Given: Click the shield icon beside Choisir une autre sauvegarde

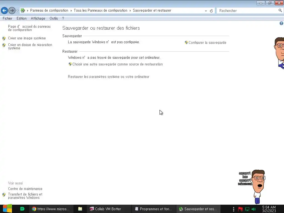Looking at the screenshot, I should [x=70, y=64].
